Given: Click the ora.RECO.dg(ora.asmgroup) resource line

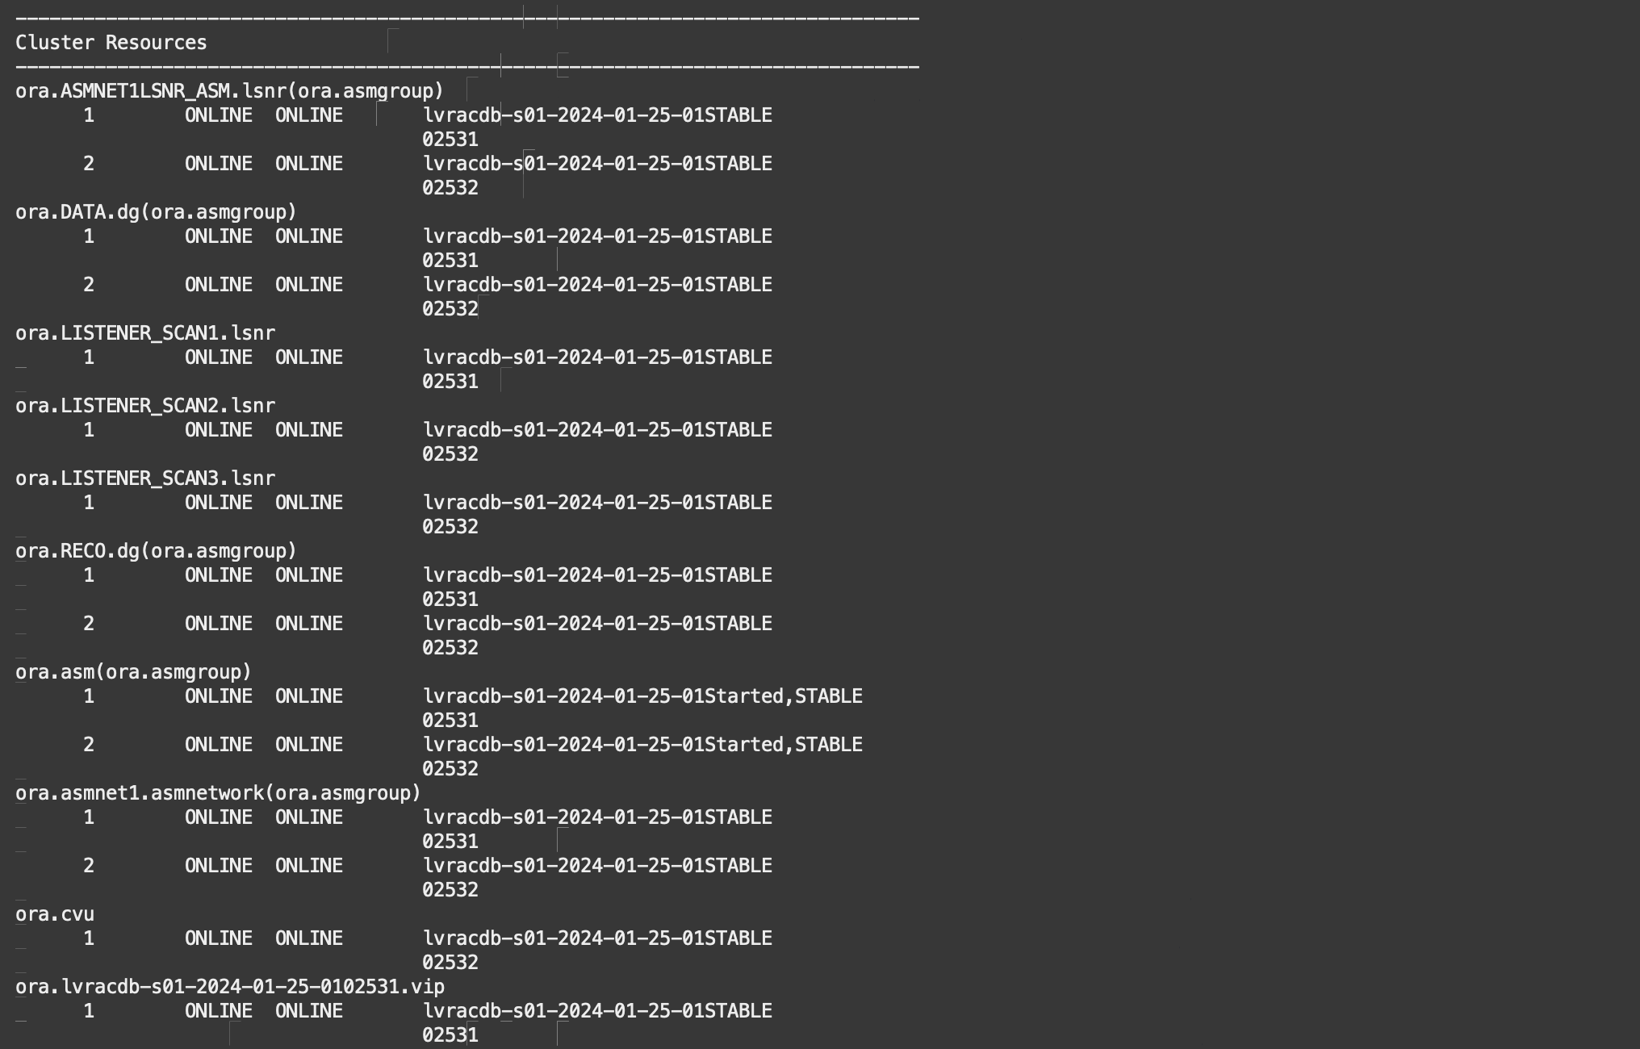Looking at the screenshot, I should (156, 551).
